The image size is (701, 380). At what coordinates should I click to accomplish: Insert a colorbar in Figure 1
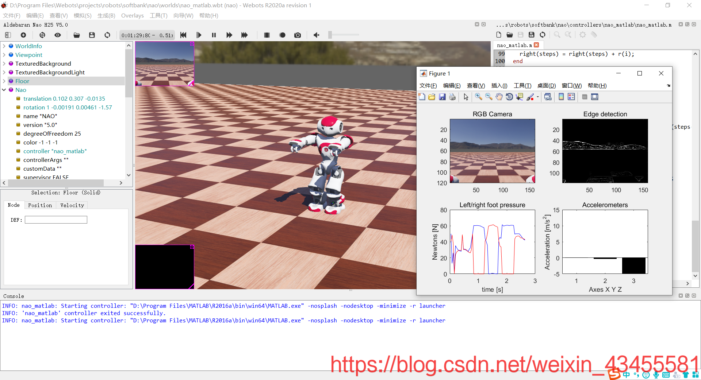(561, 97)
